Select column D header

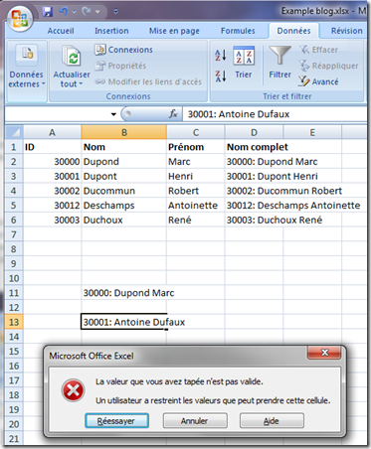click(254, 132)
